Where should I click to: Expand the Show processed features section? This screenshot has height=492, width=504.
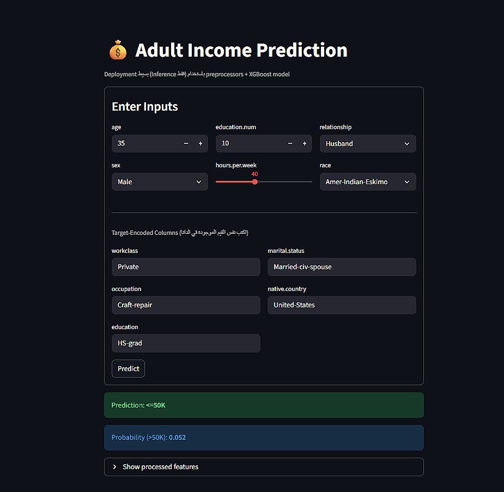click(160, 467)
